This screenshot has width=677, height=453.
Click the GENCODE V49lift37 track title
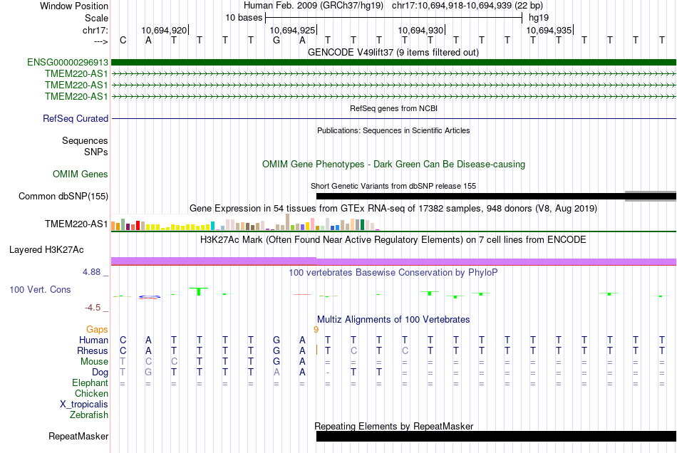click(x=393, y=53)
